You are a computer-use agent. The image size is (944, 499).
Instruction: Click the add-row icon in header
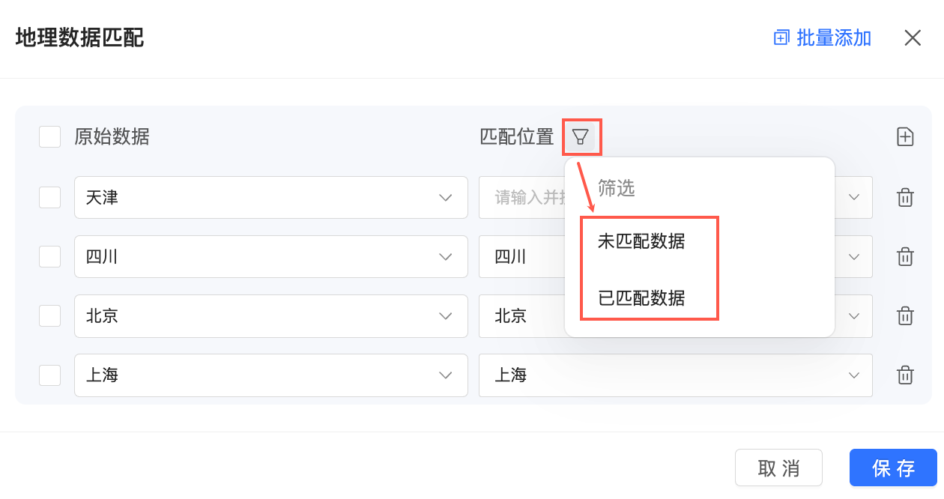905,137
